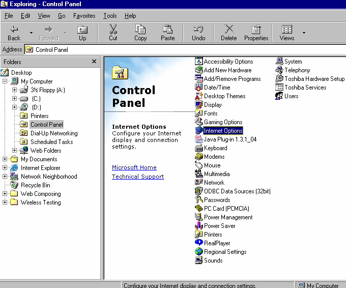
Task: Click the Cut toolbar button
Action: pos(113,33)
